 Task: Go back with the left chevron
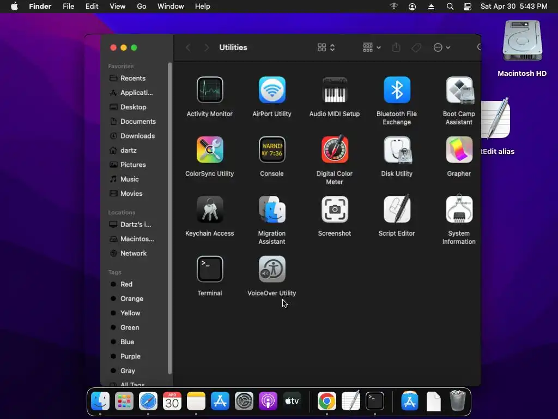pos(188,47)
